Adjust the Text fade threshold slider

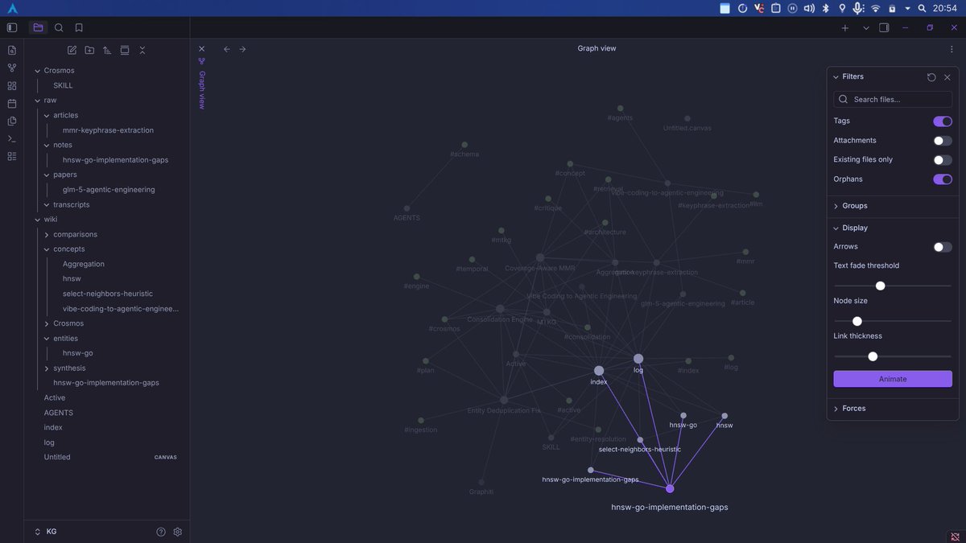880,286
